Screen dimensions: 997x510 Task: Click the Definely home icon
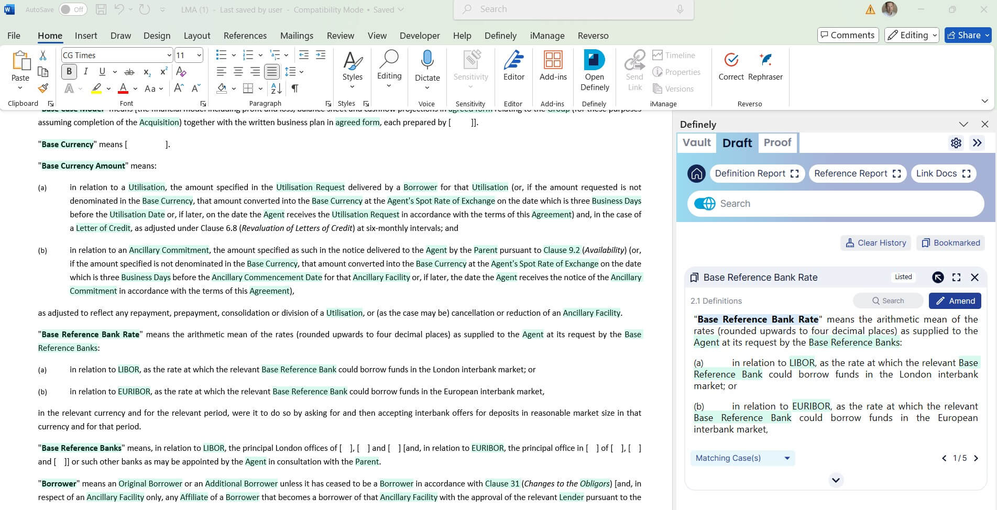[696, 174]
